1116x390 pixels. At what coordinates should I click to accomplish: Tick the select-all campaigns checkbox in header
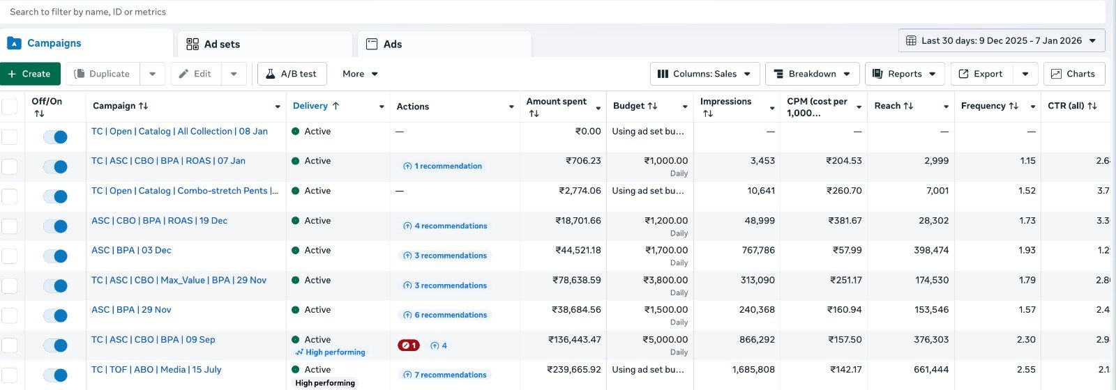click(9, 107)
